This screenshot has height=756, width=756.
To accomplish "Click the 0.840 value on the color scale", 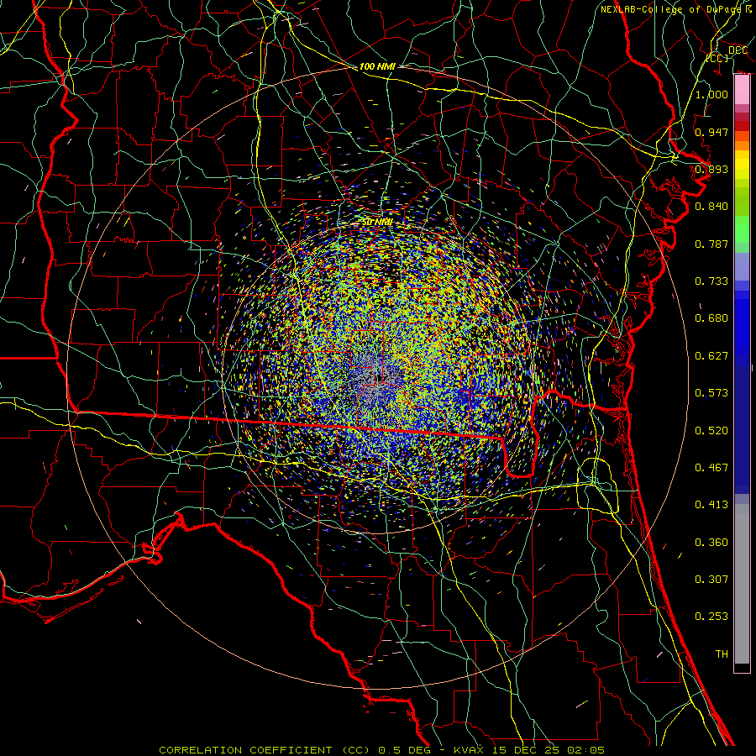I will 711,207.
